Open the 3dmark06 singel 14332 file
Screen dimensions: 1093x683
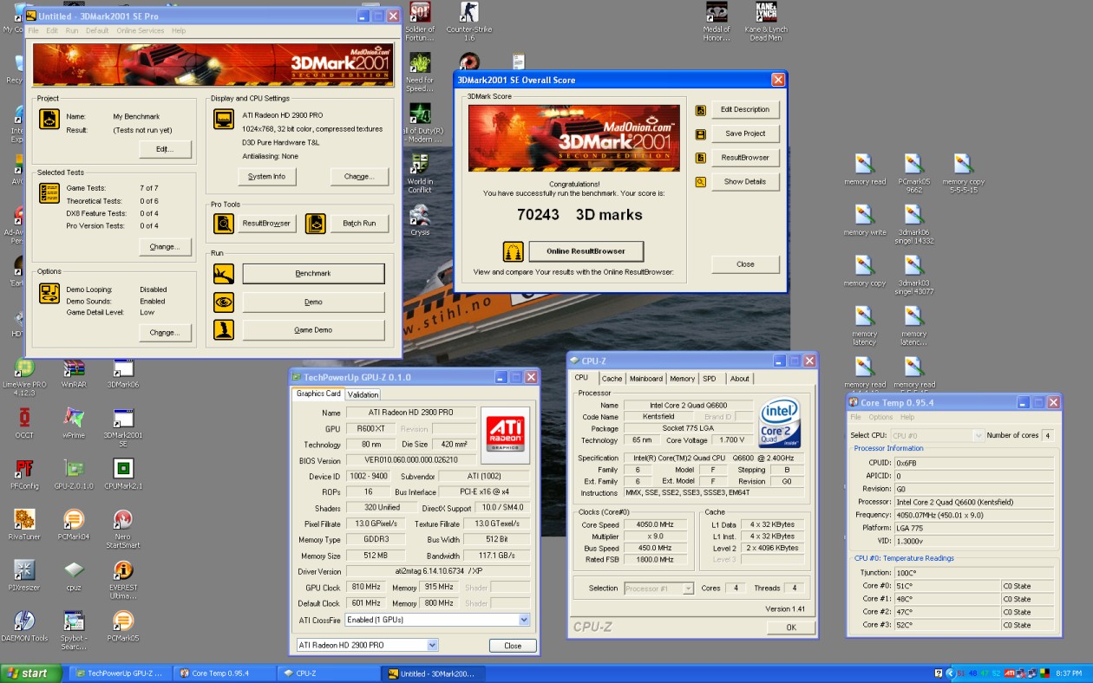point(914,224)
